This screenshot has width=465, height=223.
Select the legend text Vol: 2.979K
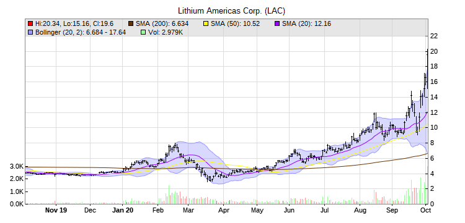pyautogui.click(x=165, y=32)
